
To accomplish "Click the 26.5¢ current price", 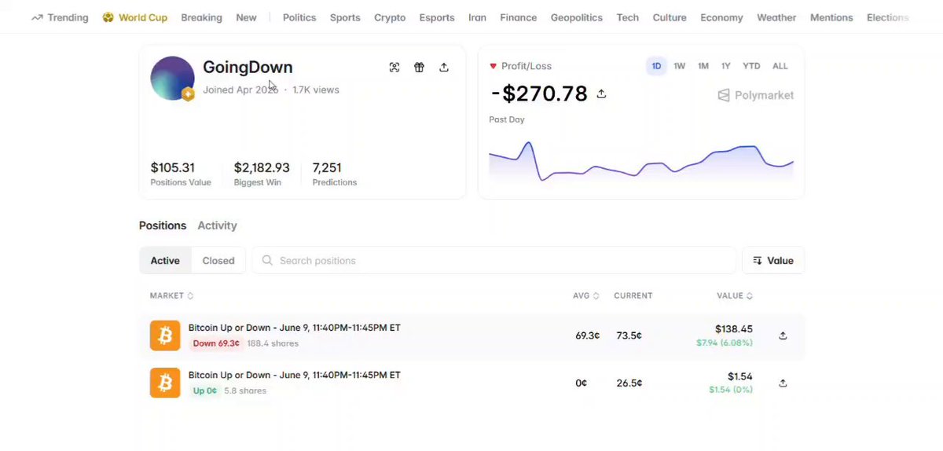I will coord(628,383).
